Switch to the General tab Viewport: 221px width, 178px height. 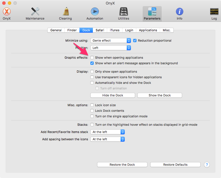tap(56, 30)
